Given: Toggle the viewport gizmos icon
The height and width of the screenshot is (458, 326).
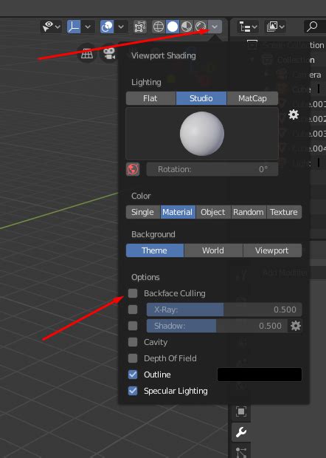Looking at the screenshot, I should [74, 27].
